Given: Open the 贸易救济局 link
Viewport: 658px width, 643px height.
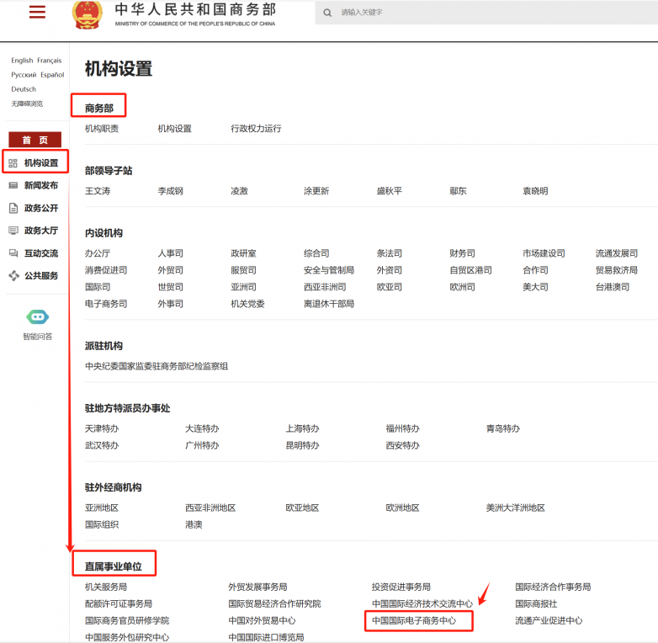Looking at the screenshot, I should pos(617,270).
